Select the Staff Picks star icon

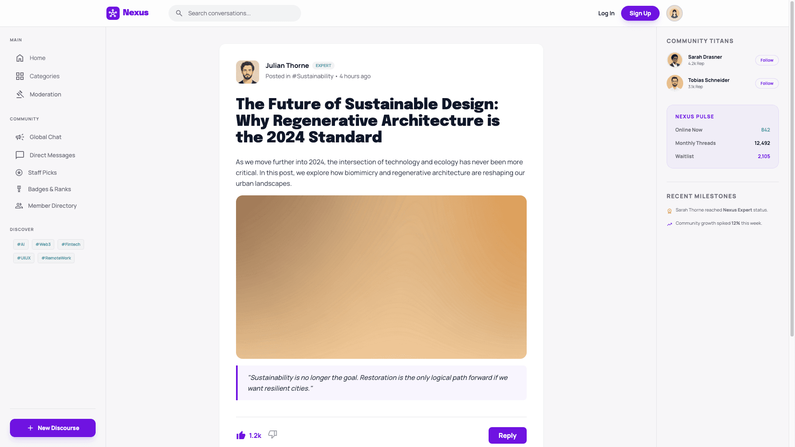(19, 173)
